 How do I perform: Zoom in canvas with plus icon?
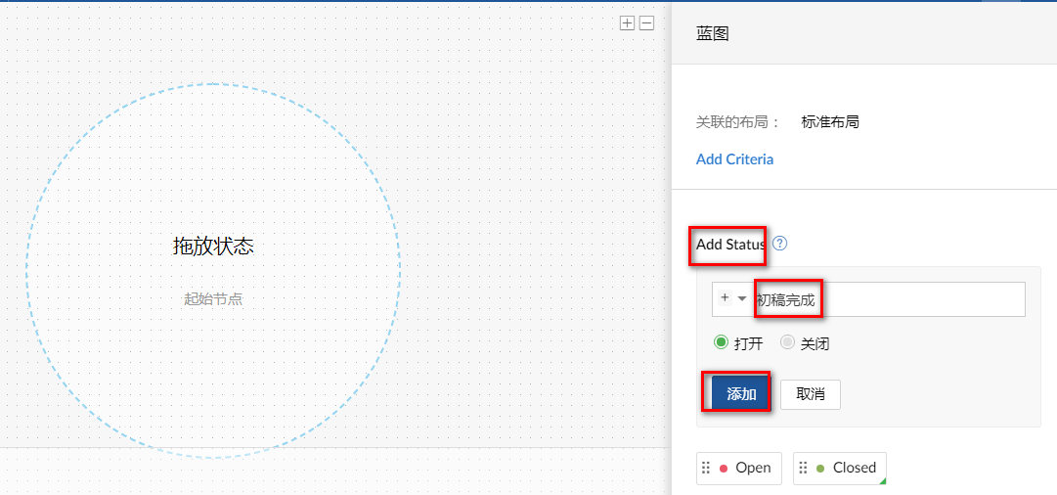(x=627, y=23)
